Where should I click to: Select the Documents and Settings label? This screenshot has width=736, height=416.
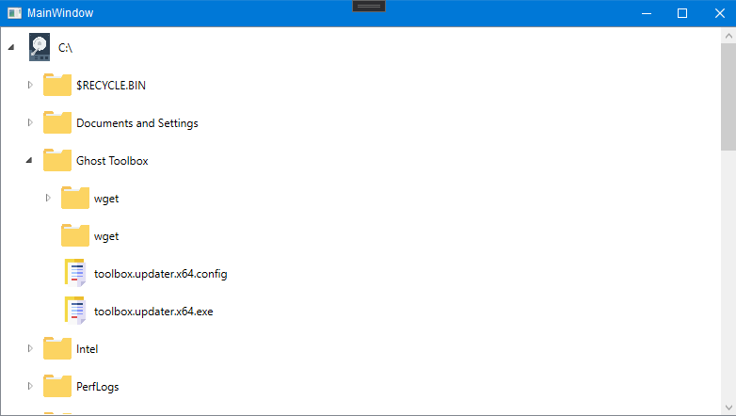pyautogui.click(x=137, y=123)
